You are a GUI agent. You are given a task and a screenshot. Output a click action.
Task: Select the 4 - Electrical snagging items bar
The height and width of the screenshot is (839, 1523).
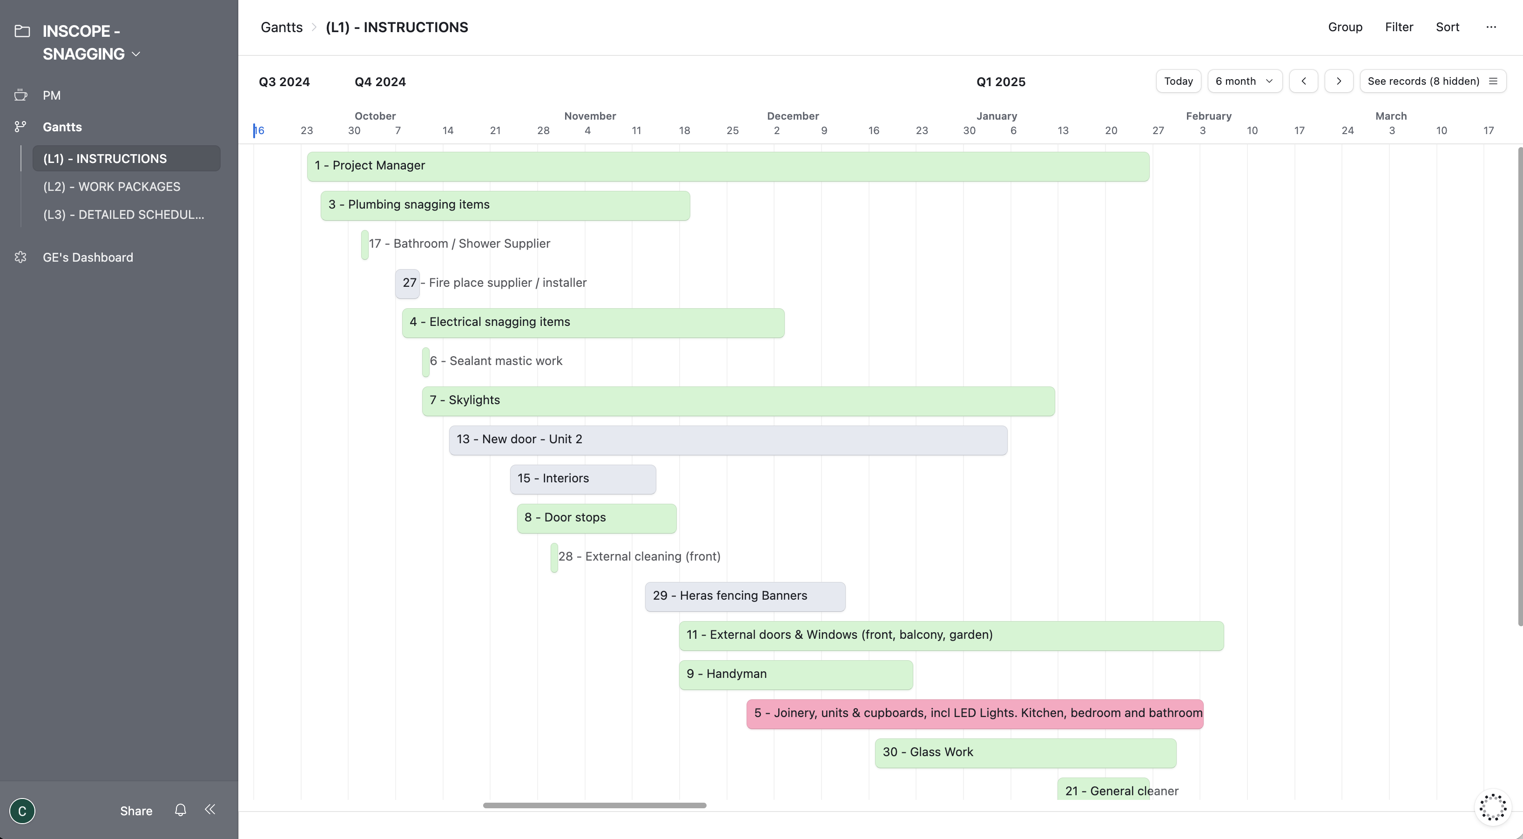click(x=593, y=322)
